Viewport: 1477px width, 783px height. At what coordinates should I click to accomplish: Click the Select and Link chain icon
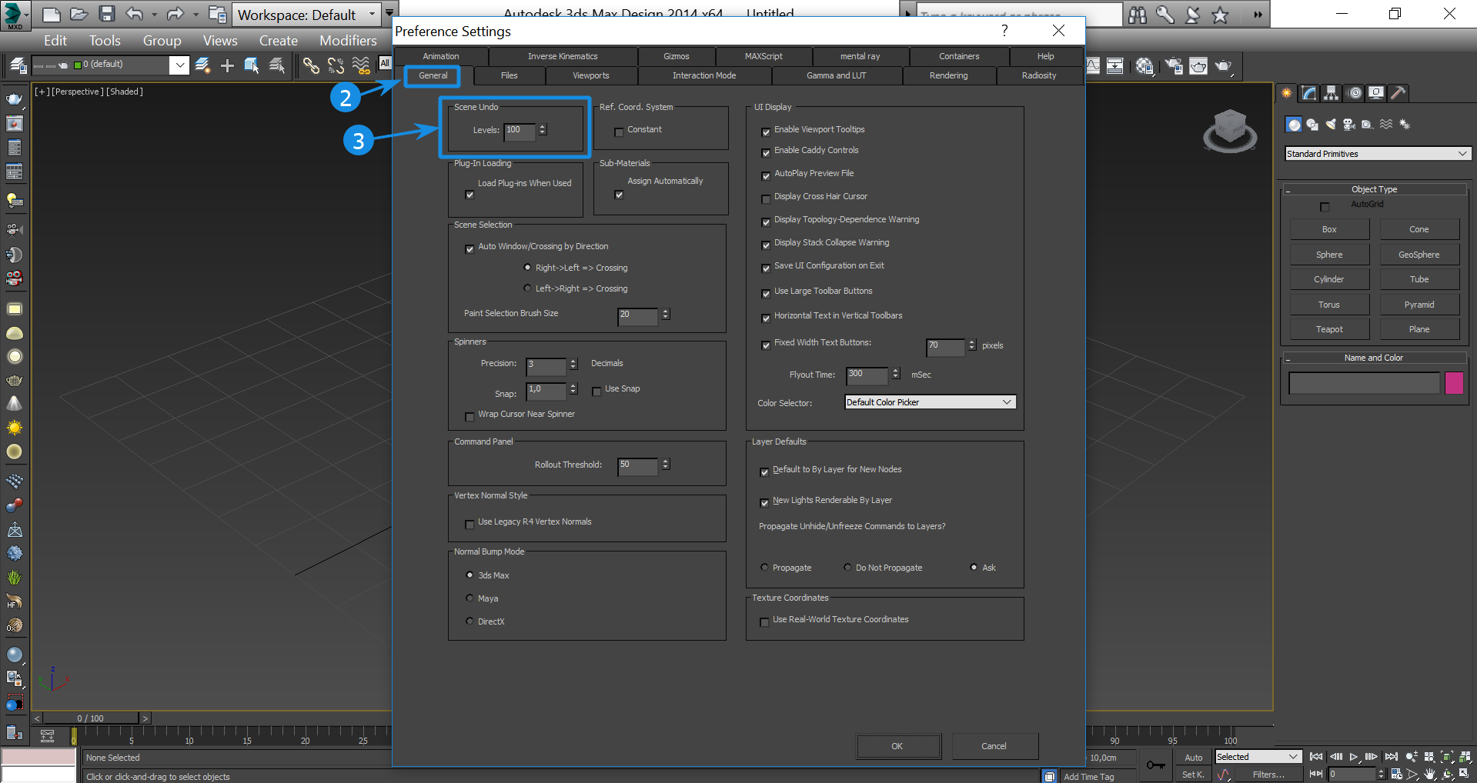[x=311, y=66]
